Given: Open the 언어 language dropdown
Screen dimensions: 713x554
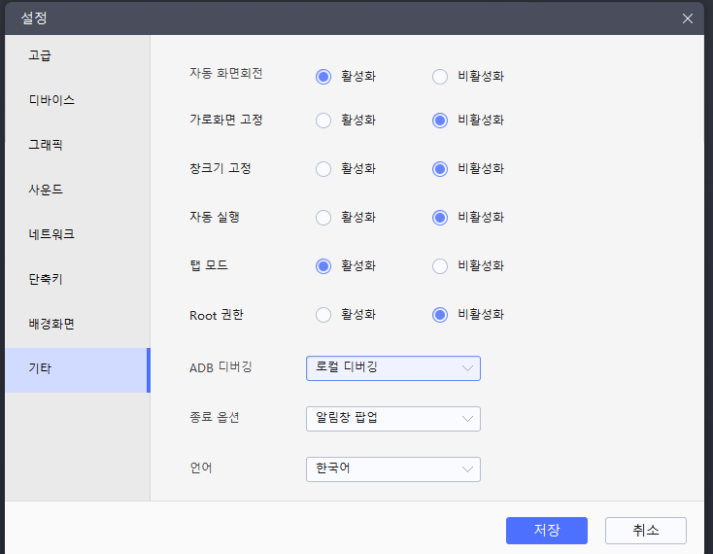Looking at the screenshot, I should point(393,469).
